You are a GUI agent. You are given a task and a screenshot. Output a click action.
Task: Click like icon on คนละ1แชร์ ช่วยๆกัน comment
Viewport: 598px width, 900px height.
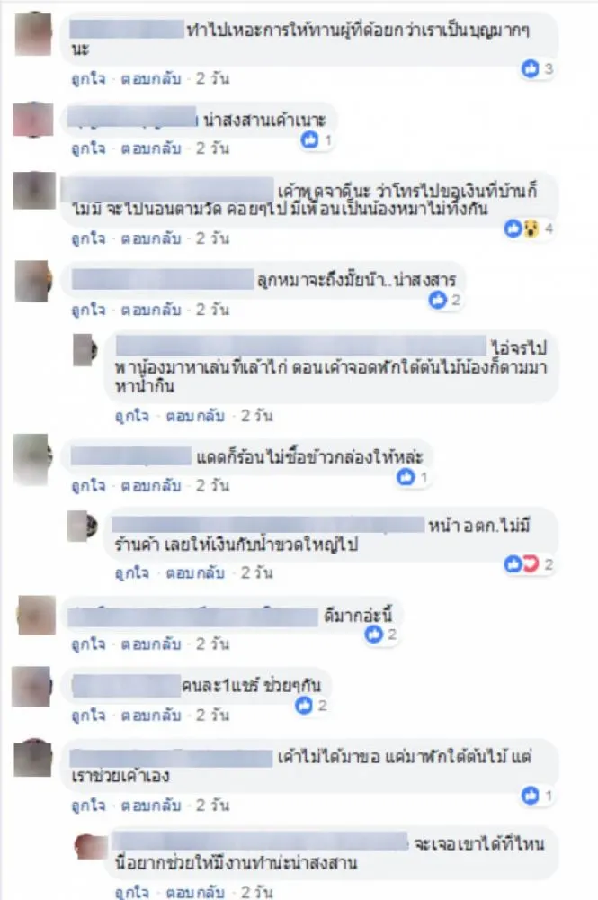[304, 706]
